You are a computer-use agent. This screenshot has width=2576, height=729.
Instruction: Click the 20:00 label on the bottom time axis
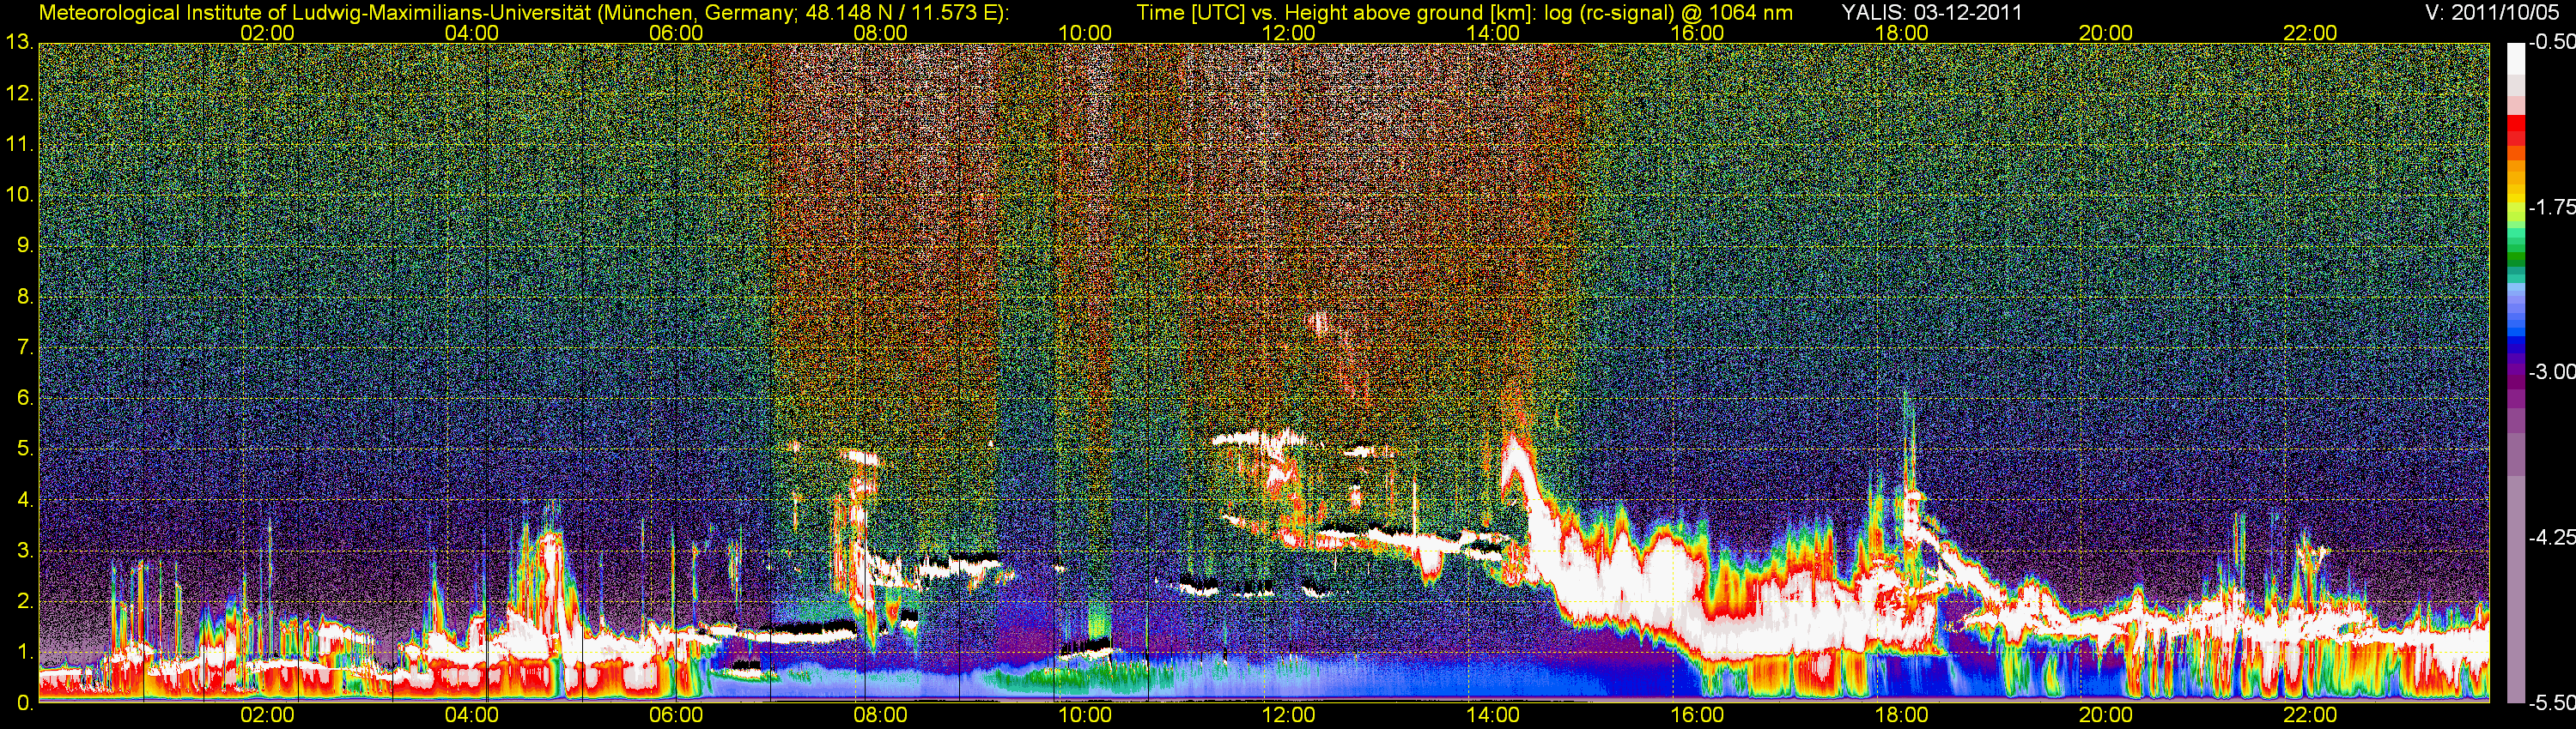click(x=2106, y=716)
